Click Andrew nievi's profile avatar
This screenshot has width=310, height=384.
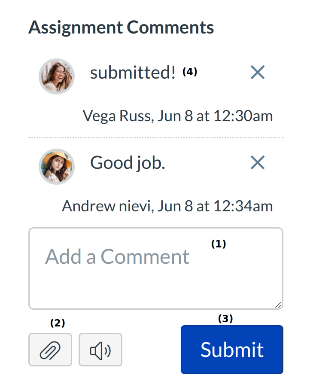[x=57, y=167]
